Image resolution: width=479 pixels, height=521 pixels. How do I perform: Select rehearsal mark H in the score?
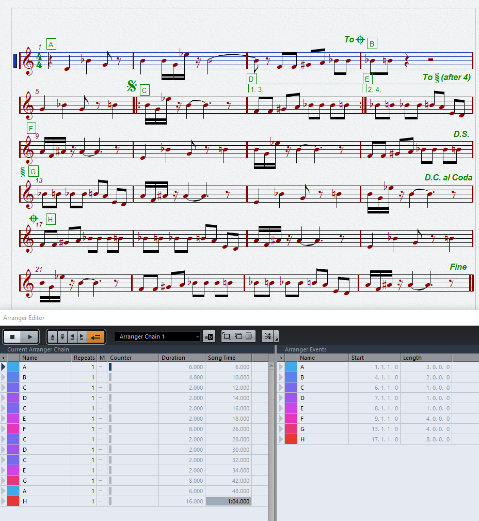[x=51, y=219]
